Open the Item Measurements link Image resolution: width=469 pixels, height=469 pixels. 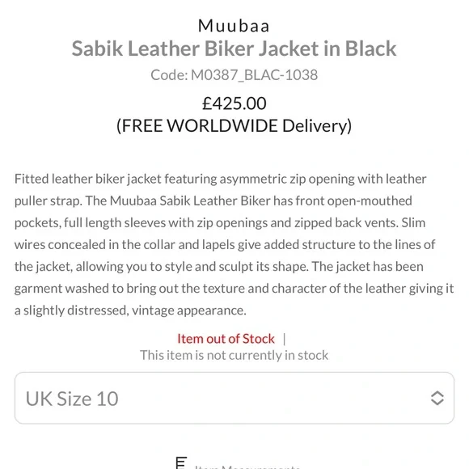pos(247,467)
